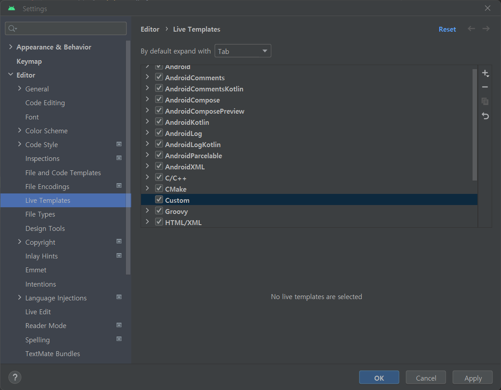Click the settings sidebar scrollbar
501x390 pixels.
click(x=128, y=157)
